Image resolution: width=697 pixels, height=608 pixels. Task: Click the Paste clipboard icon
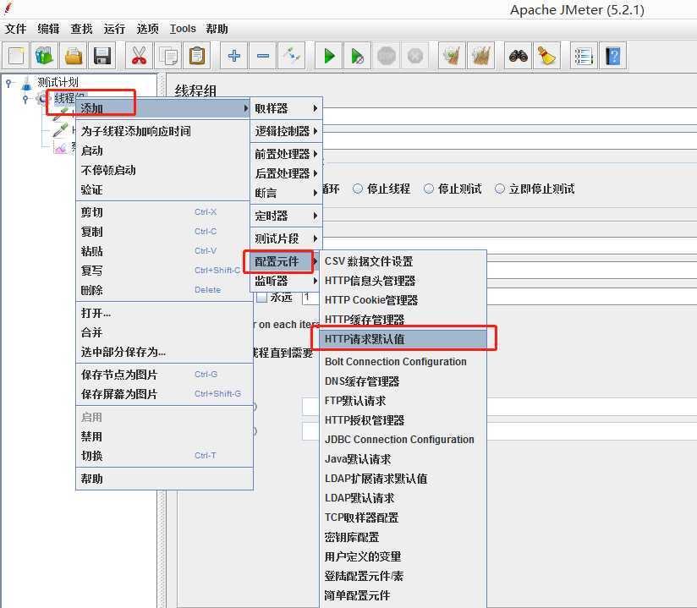[x=197, y=56]
